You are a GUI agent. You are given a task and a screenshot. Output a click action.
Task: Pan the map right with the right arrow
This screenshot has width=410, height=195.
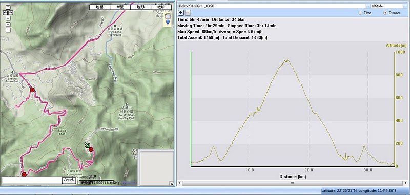coord(10,12)
